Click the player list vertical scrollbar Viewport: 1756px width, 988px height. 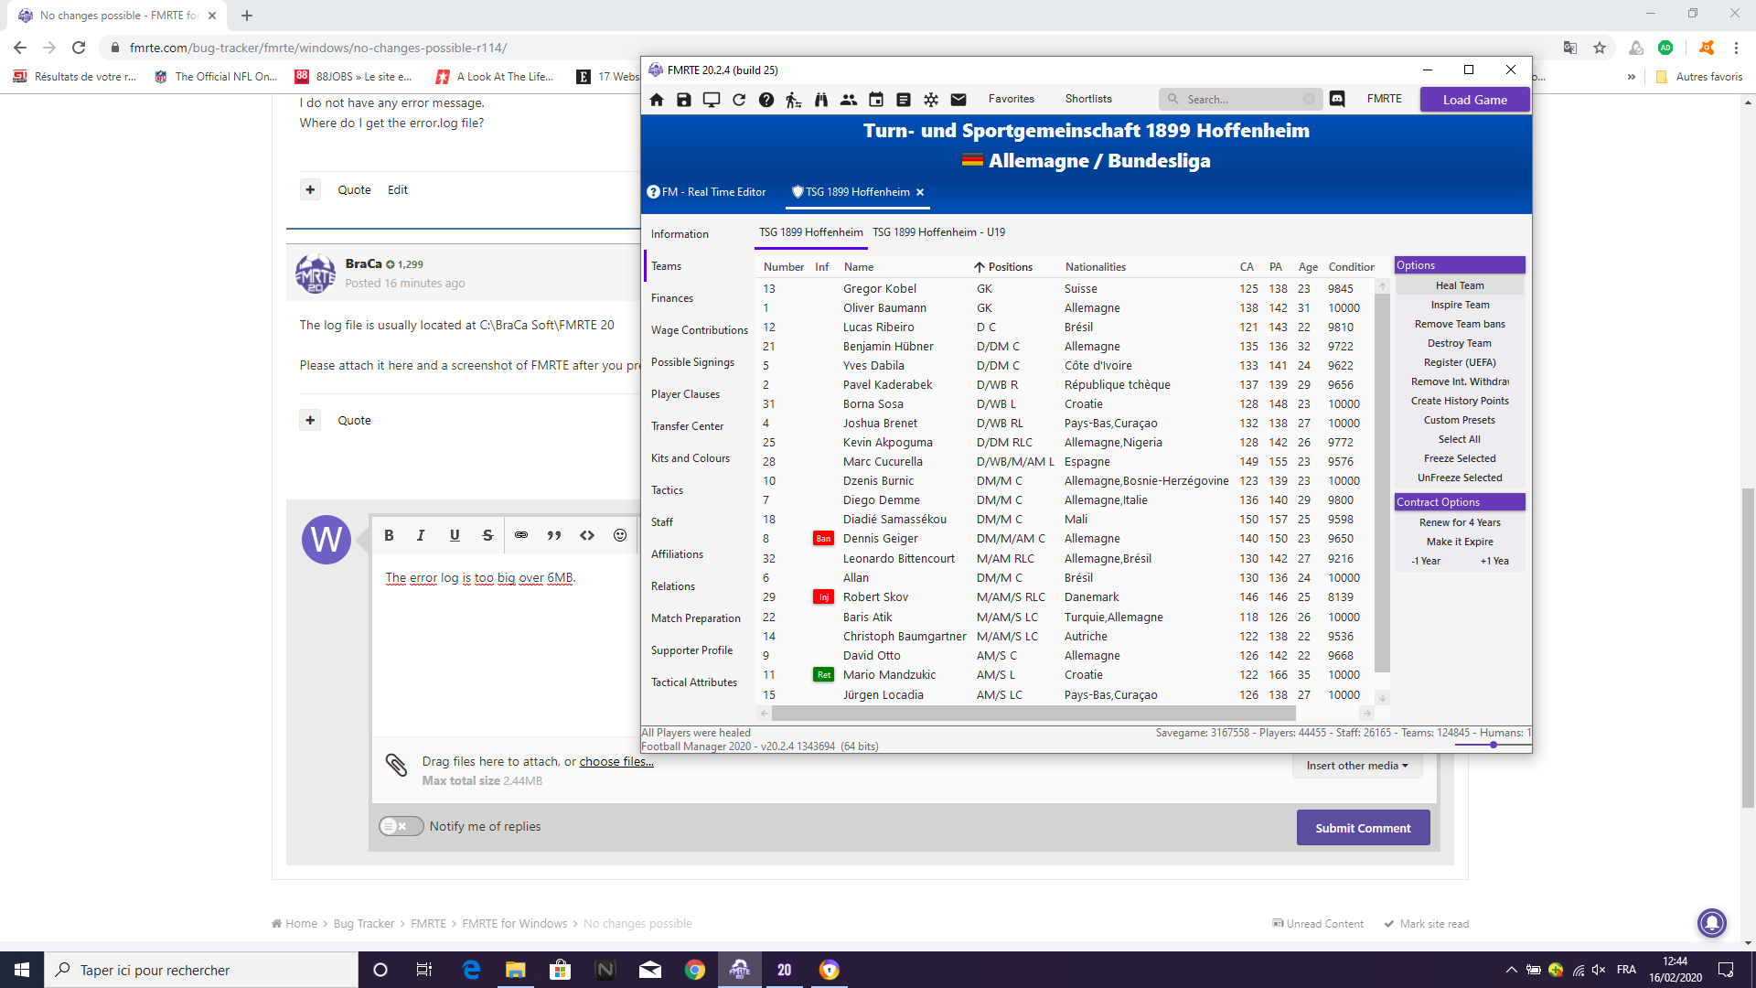1382,484
